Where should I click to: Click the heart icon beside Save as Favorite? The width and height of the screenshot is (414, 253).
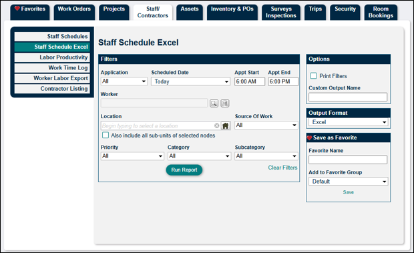[310, 138]
